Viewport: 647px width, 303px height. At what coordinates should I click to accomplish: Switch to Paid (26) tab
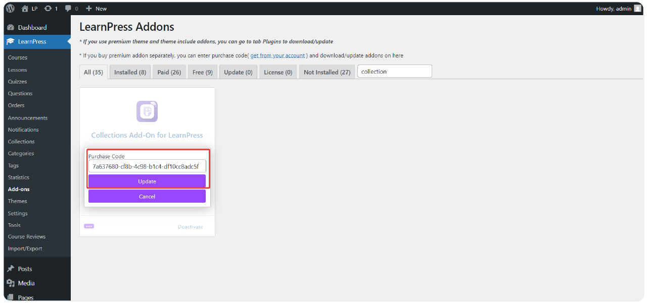tap(169, 72)
